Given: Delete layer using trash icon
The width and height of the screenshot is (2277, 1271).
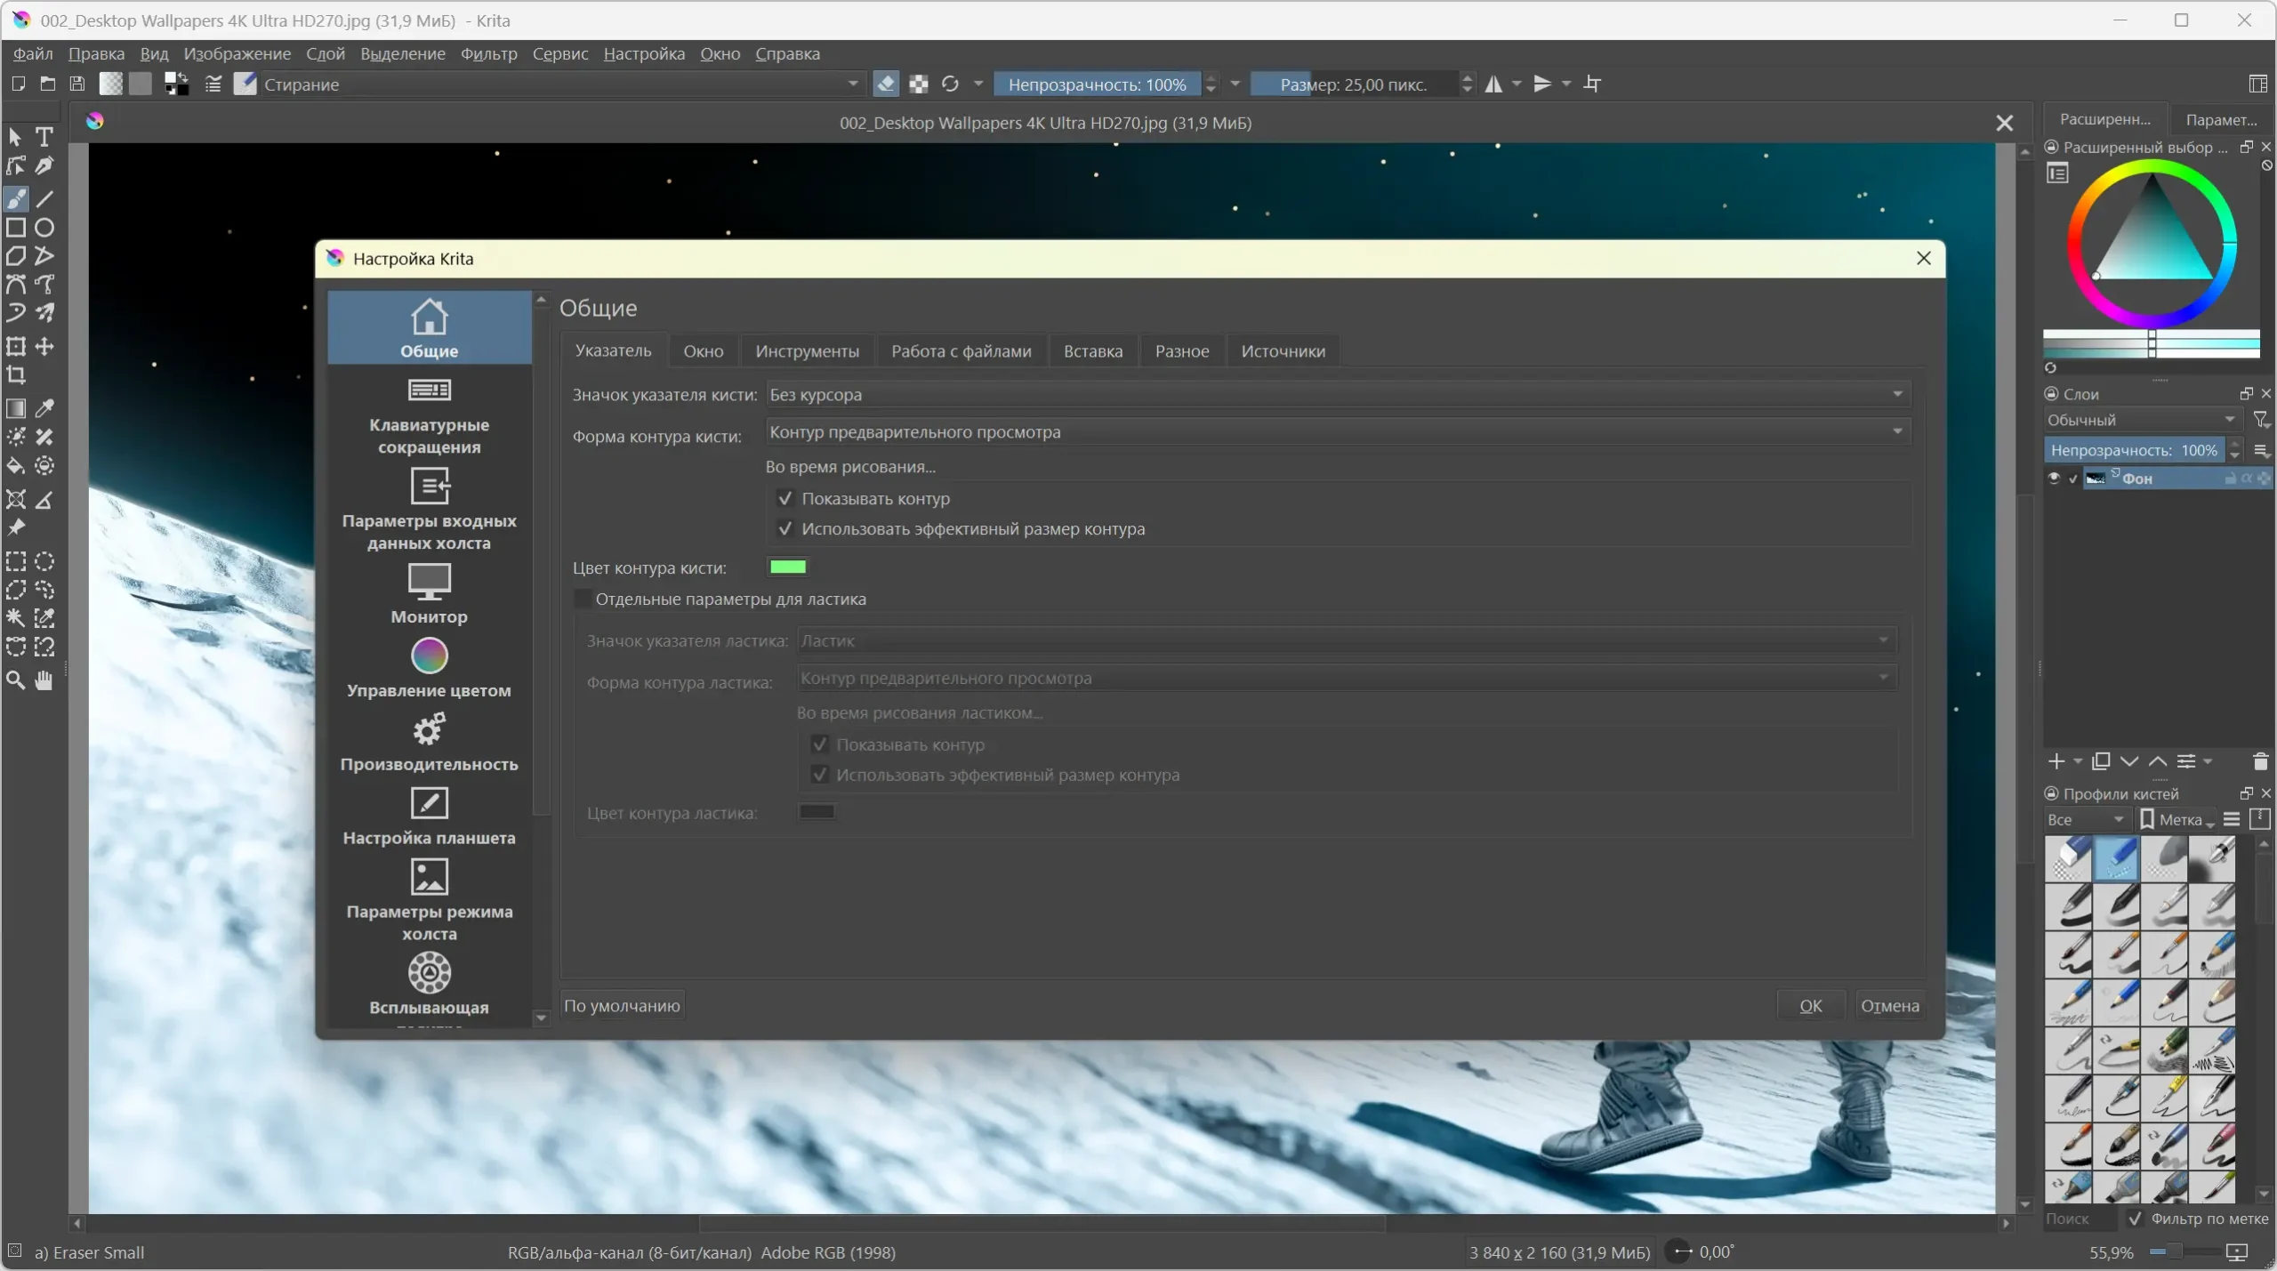Looking at the screenshot, I should pyautogui.click(x=2260, y=761).
